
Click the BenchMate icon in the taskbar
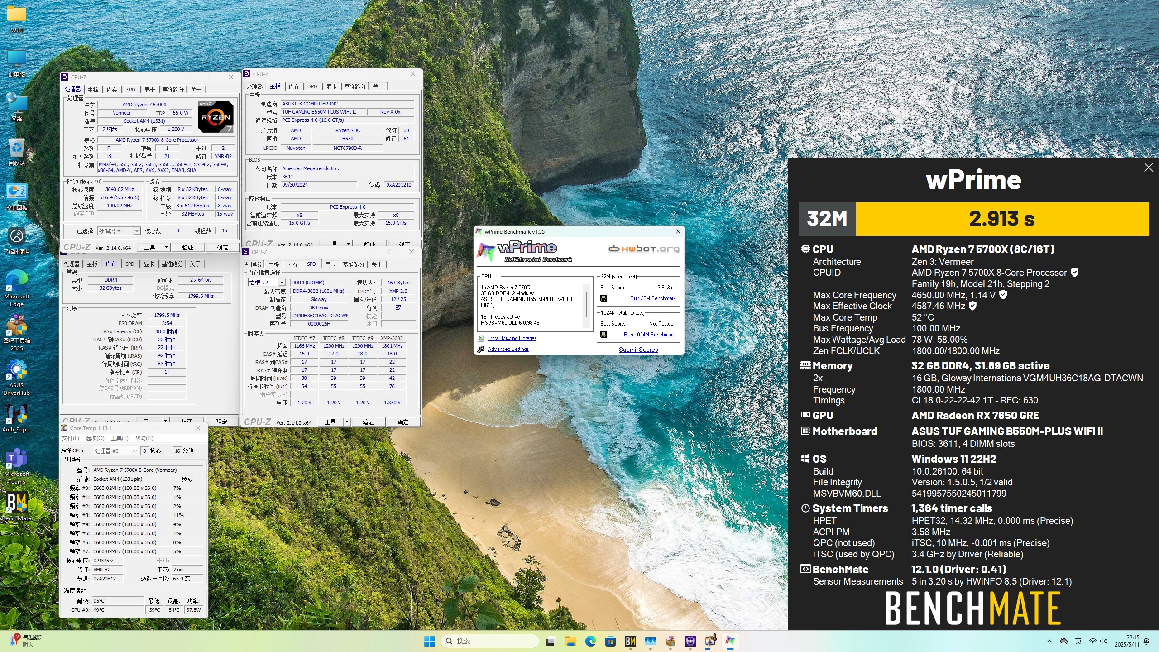click(631, 641)
